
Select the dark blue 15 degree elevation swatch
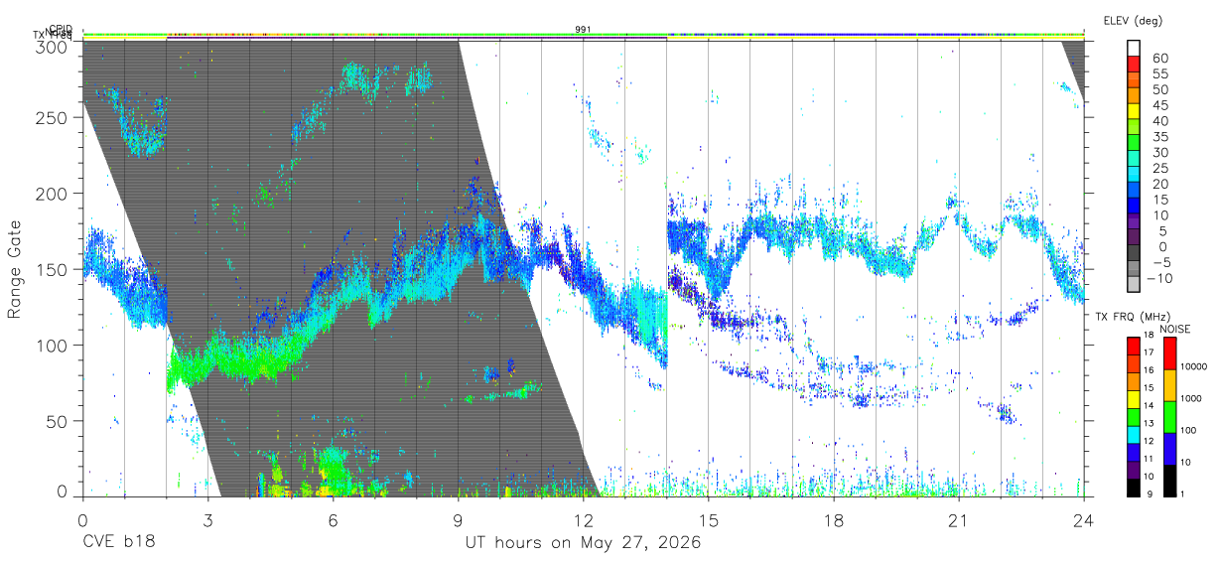point(1134,208)
